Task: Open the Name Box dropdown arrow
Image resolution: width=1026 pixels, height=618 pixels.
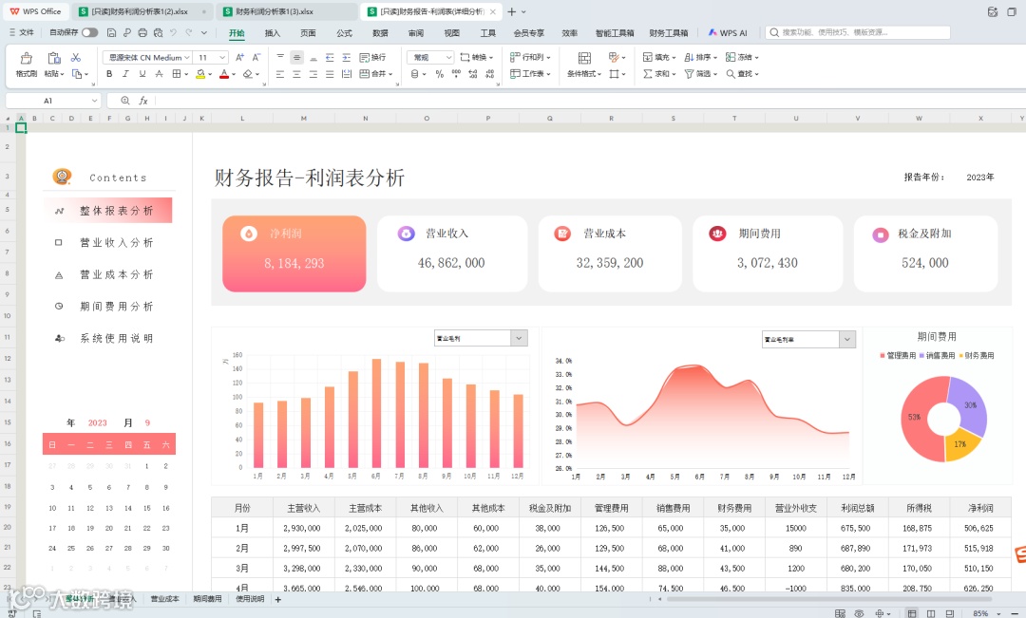Action: 94,101
